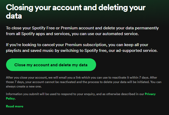Click the words 'Information you submit'
Screen dimensions: 169x115
[x=20, y=94]
